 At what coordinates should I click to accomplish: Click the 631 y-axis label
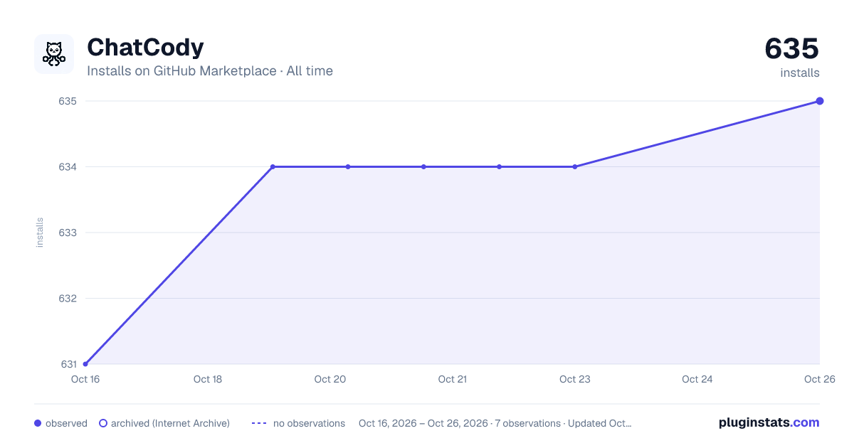[68, 364]
